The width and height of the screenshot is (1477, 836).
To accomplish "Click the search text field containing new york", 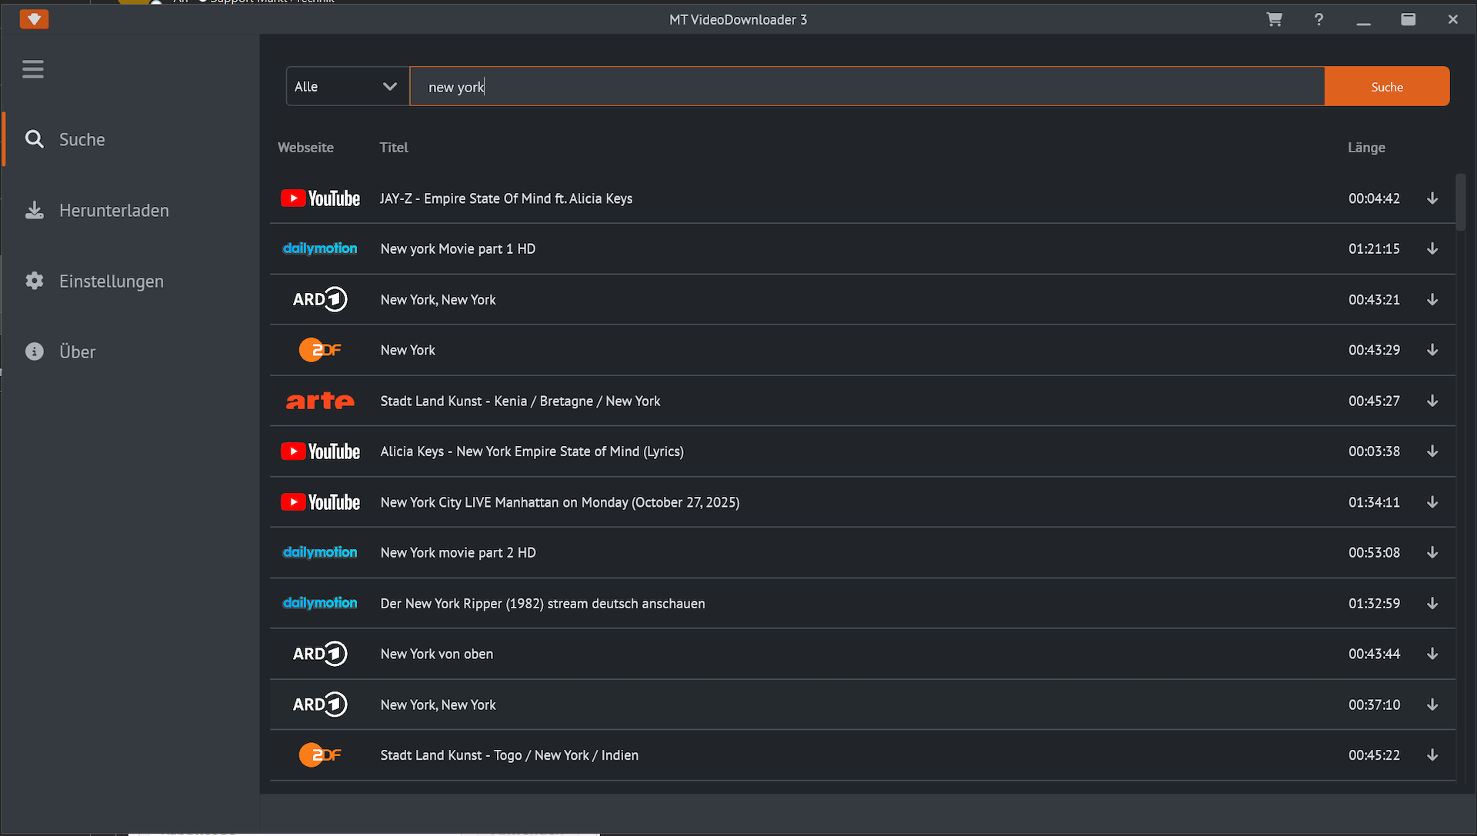I will 866,86.
